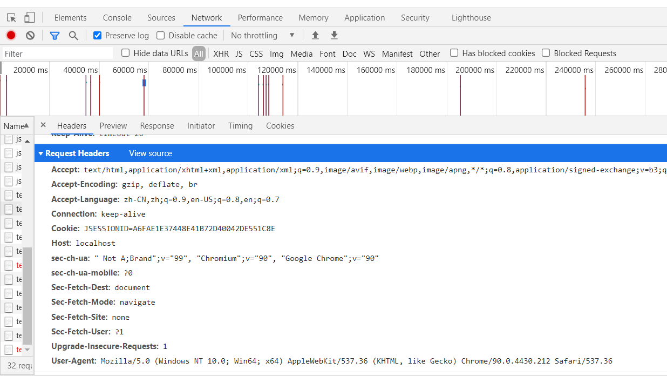Activate the inspect element picker icon
The width and height of the screenshot is (667, 376).
11,18
